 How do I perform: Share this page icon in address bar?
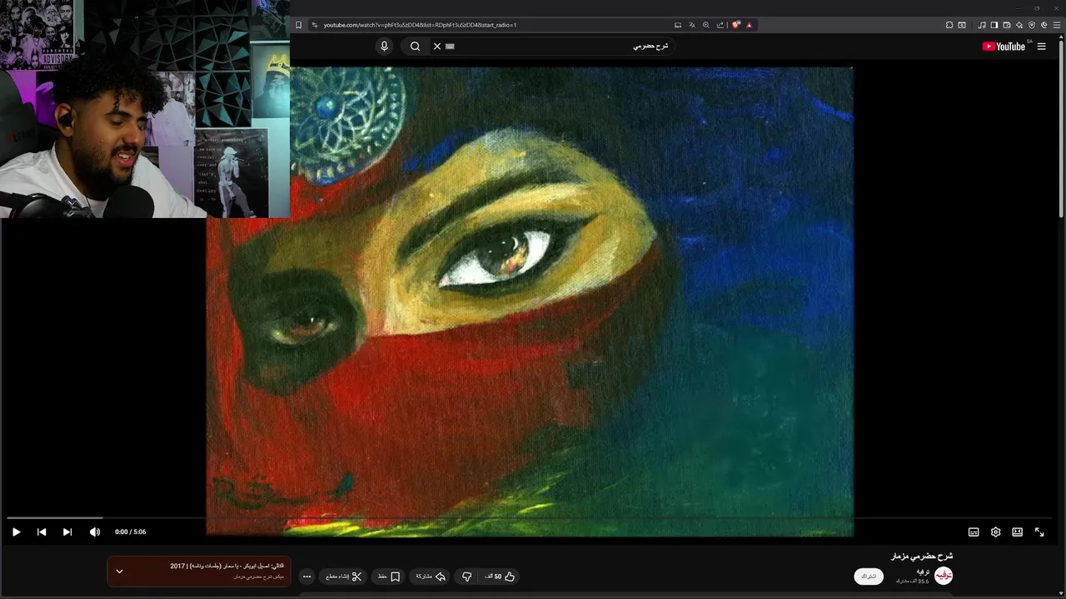[720, 25]
